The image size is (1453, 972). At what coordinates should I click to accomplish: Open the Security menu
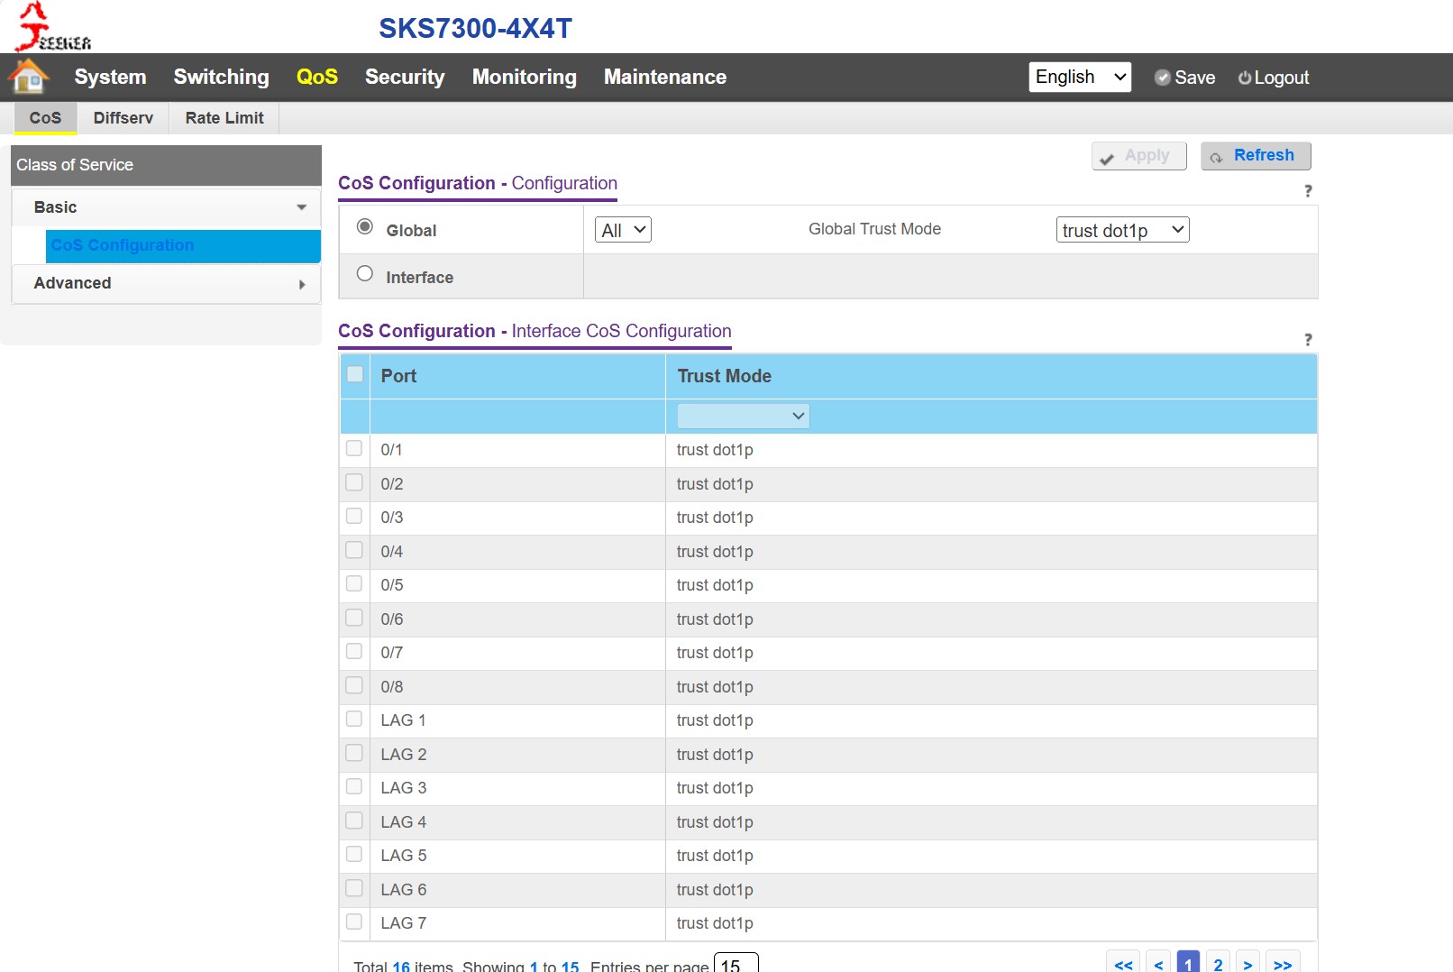pos(405,77)
